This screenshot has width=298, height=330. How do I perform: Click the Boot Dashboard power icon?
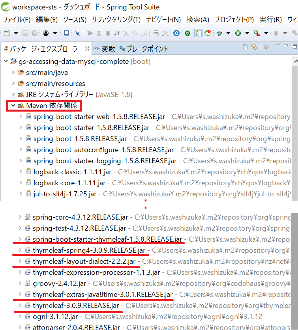[x=187, y=33]
